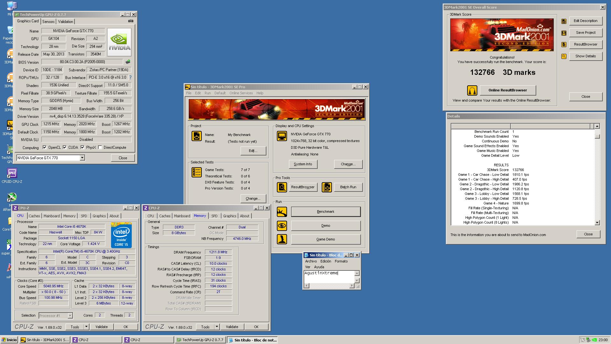Enable the DirectCompute checkbox in GPU-Z
The width and height of the screenshot is (611, 344).
[x=100, y=147]
